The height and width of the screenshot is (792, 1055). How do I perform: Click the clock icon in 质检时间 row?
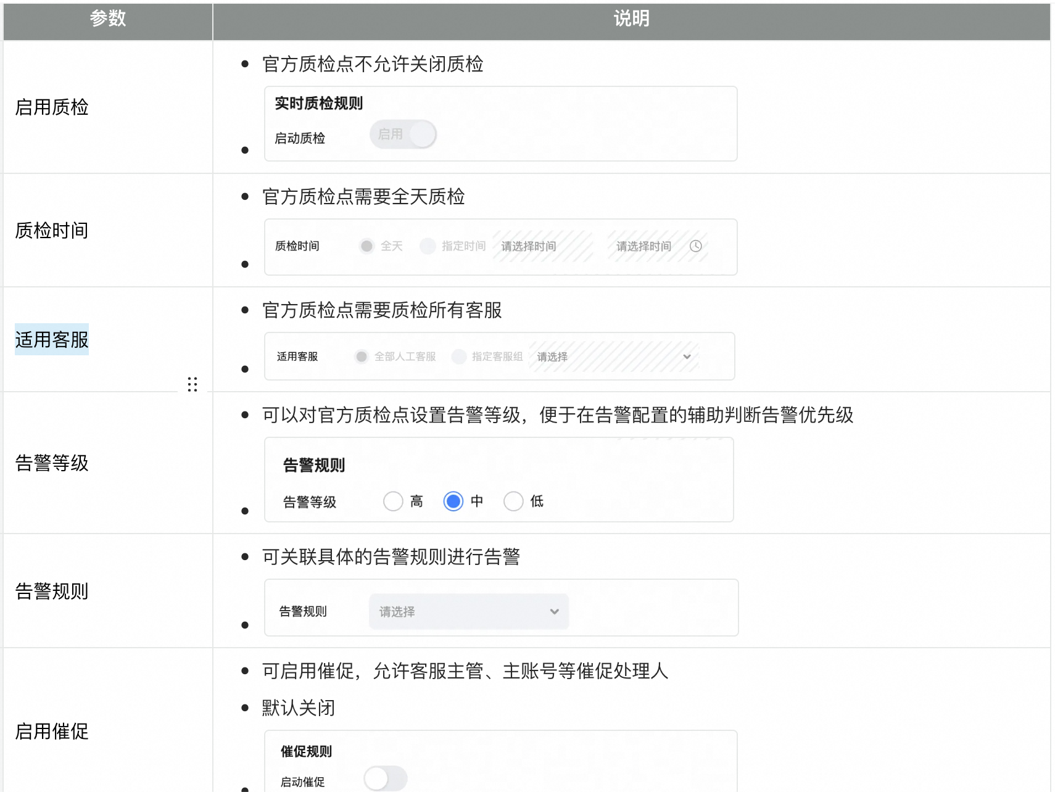point(695,246)
